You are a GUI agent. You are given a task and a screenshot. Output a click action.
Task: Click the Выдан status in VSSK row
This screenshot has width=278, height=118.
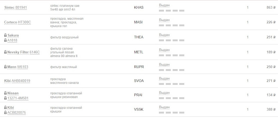tap(164, 107)
